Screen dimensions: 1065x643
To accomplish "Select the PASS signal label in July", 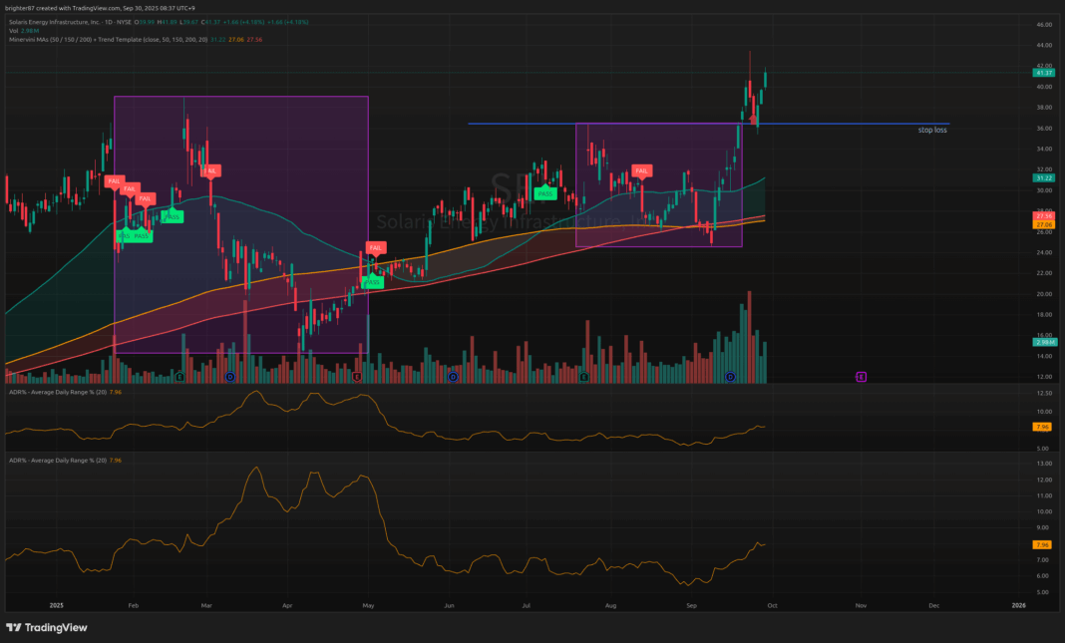I will (x=545, y=192).
